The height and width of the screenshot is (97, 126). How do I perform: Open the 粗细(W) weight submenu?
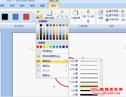tap(52, 61)
